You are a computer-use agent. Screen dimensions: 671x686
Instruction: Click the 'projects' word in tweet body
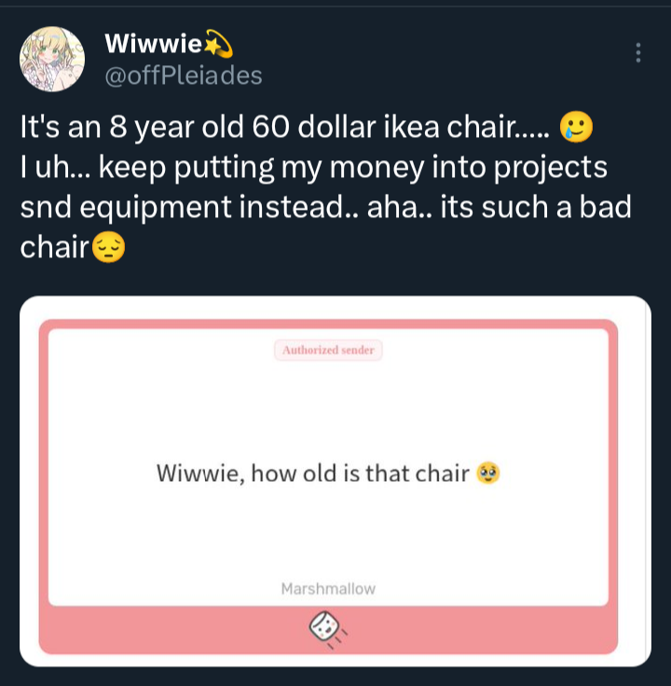550,168
